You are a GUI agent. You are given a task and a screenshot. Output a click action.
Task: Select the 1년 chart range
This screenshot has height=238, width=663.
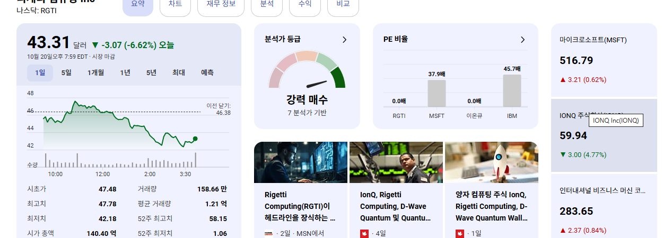pyautogui.click(x=125, y=73)
